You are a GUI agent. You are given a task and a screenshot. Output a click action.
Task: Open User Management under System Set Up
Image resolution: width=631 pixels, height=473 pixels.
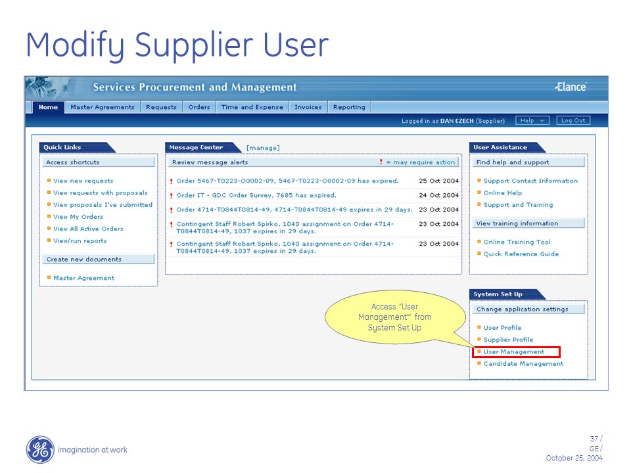point(513,351)
